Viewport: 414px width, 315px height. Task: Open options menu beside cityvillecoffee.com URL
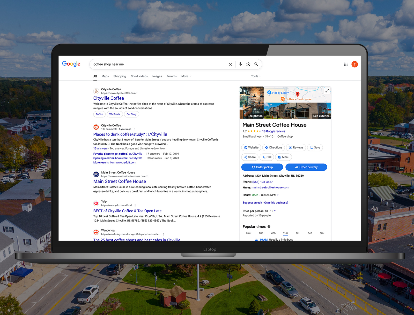coord(137,93)
